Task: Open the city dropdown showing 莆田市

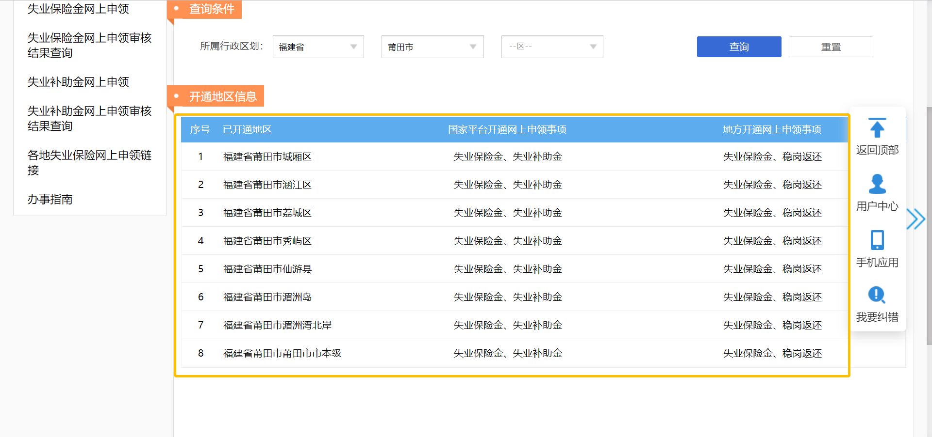Action: point(432,47)
